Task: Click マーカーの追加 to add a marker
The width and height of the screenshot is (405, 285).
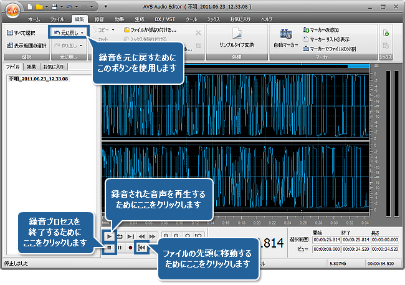Action: (321, 30)
